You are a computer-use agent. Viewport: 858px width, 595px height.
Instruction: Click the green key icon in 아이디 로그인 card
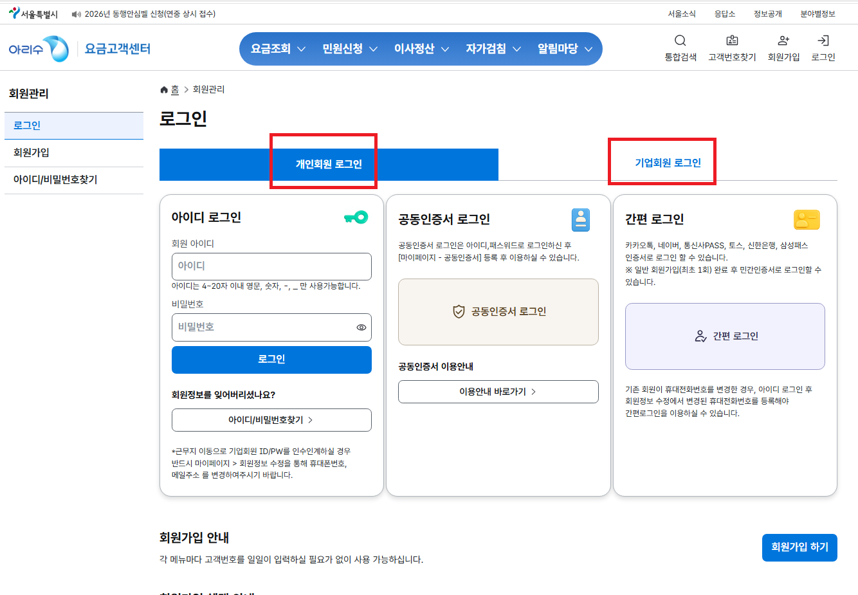(x=356, y=217)
